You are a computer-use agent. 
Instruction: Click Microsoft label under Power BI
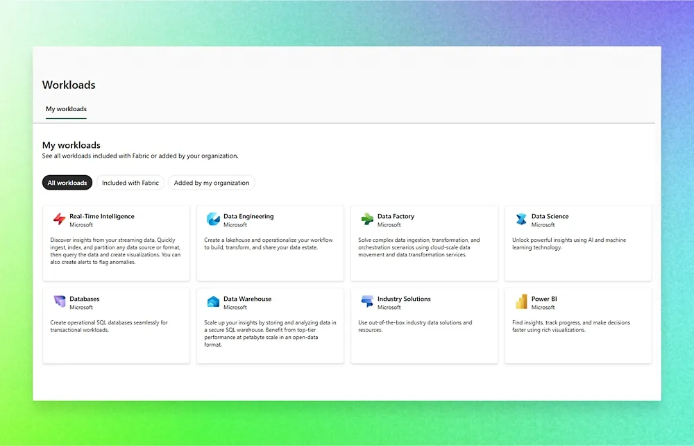tap(543, 307)
